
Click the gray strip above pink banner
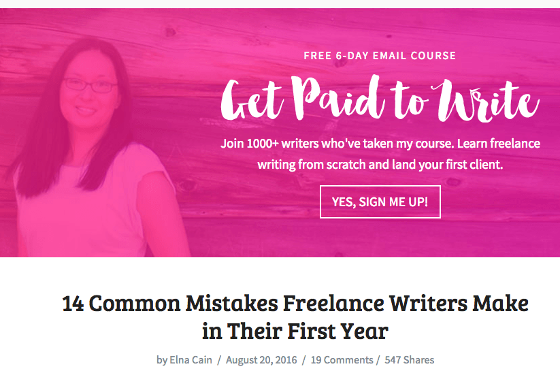pos(280,4)
